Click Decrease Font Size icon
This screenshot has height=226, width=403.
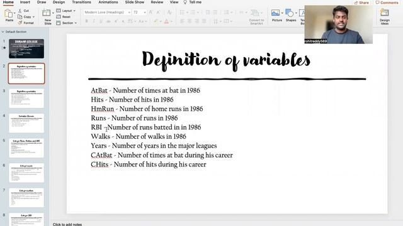point(158,13)
